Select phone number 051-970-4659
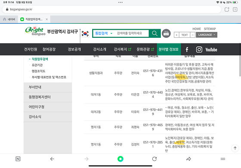Image resolution: width=241 pixels, height=168 pixels. point(153,127)
